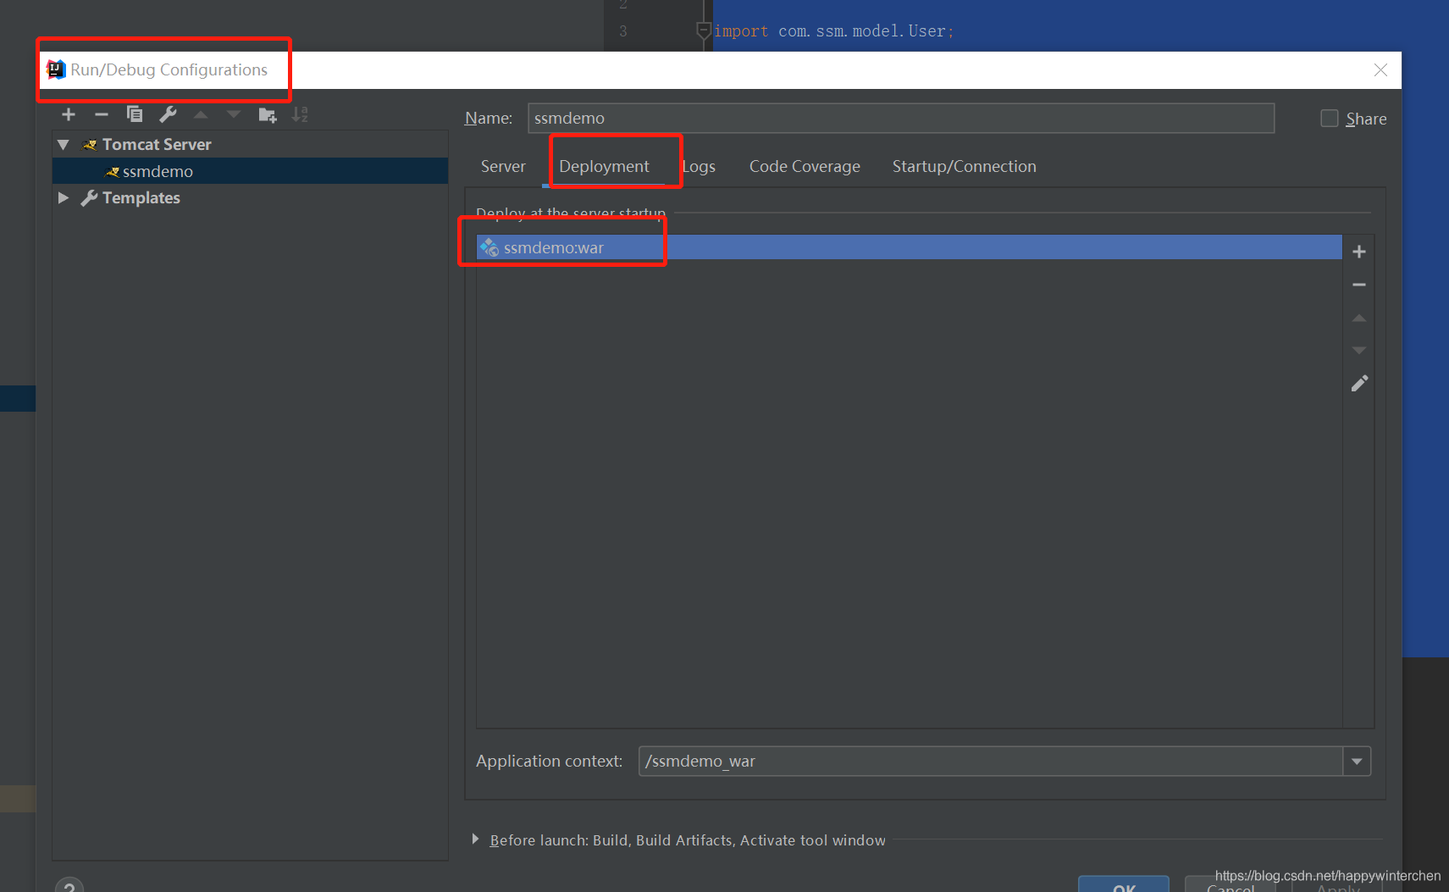Switch to the Logs tab
The width and height of the screenshot is (1449, 892).
(x=699, y=166)
